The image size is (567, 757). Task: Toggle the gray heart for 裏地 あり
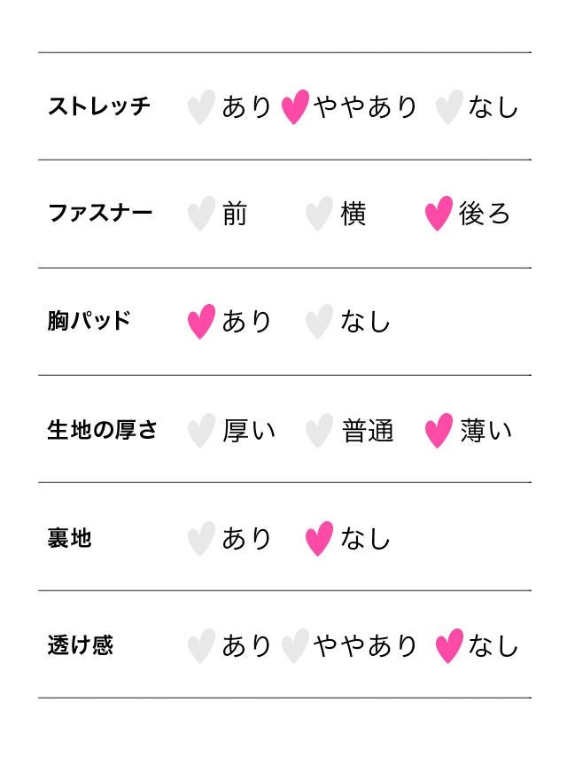(x=201, y=538)
